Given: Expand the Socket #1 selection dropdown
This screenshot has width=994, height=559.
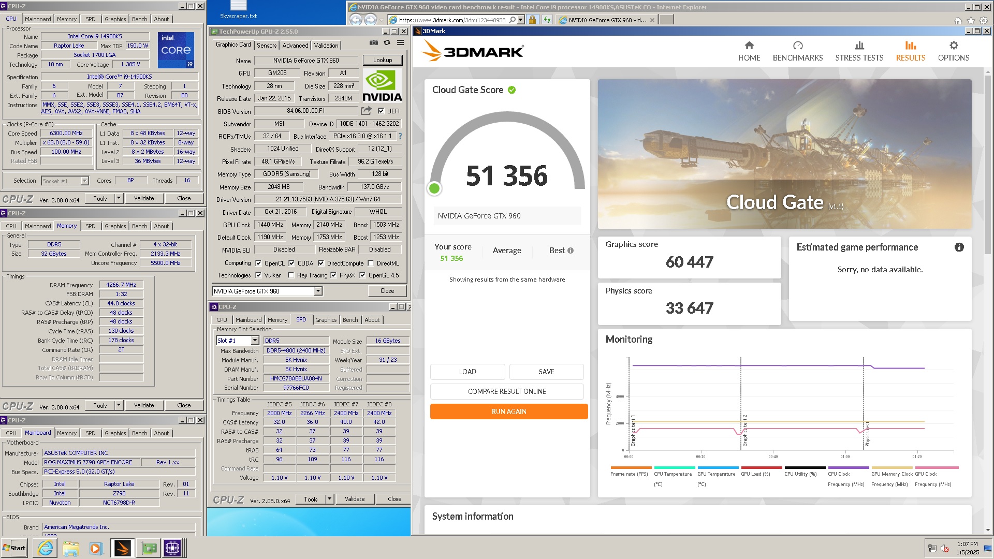Looking at the screenshot, I should [x=84, y=181].
